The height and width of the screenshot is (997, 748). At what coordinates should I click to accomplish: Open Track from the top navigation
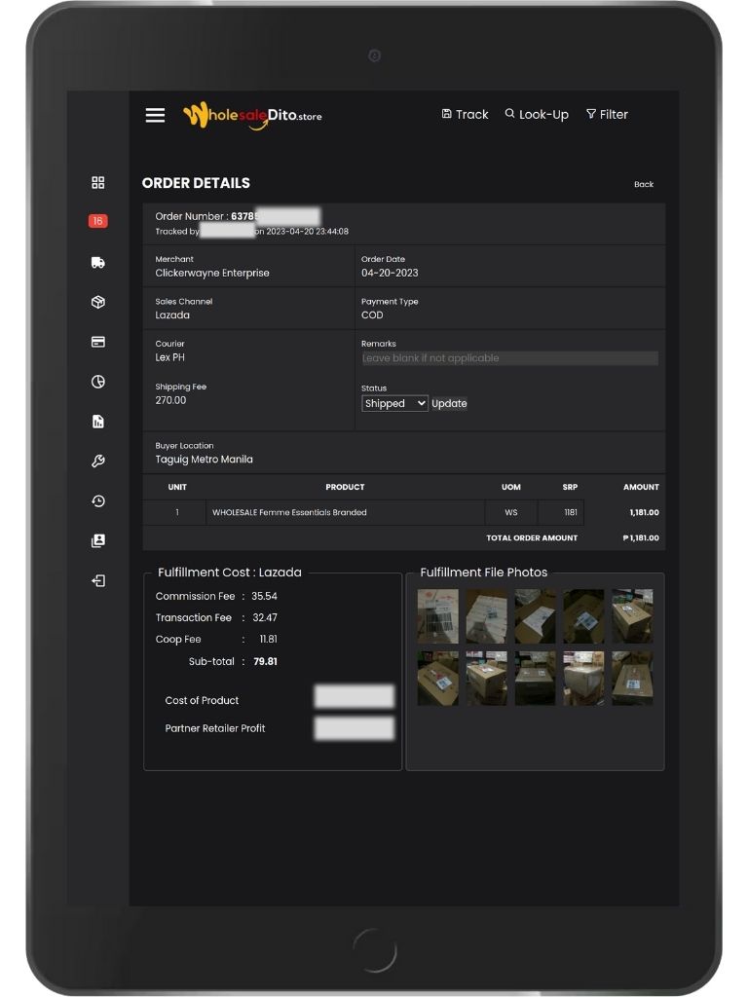click(x=465, y=115)
